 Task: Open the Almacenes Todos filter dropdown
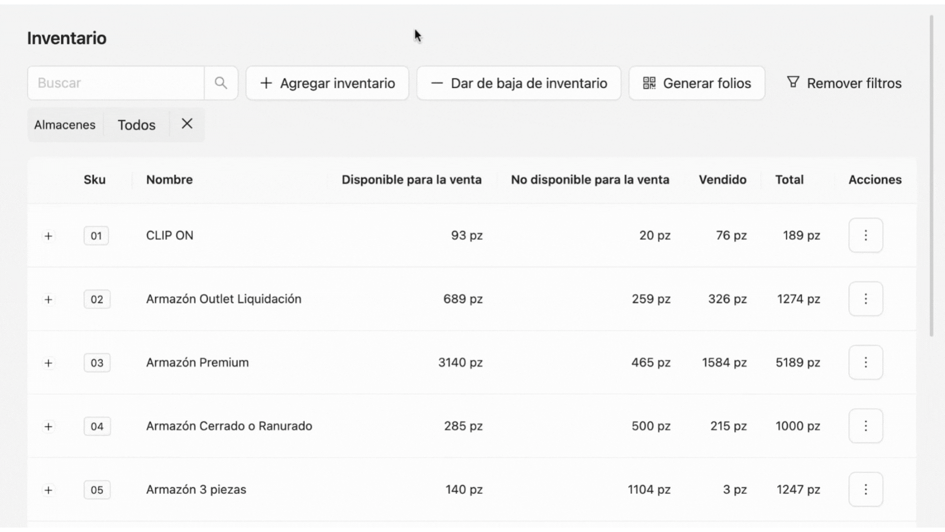click(136, 125)
